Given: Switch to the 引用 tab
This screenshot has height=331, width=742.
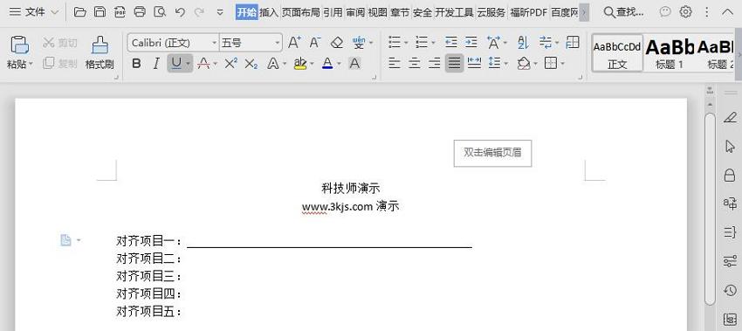Looking at the screenshot, I should point(333,13).
